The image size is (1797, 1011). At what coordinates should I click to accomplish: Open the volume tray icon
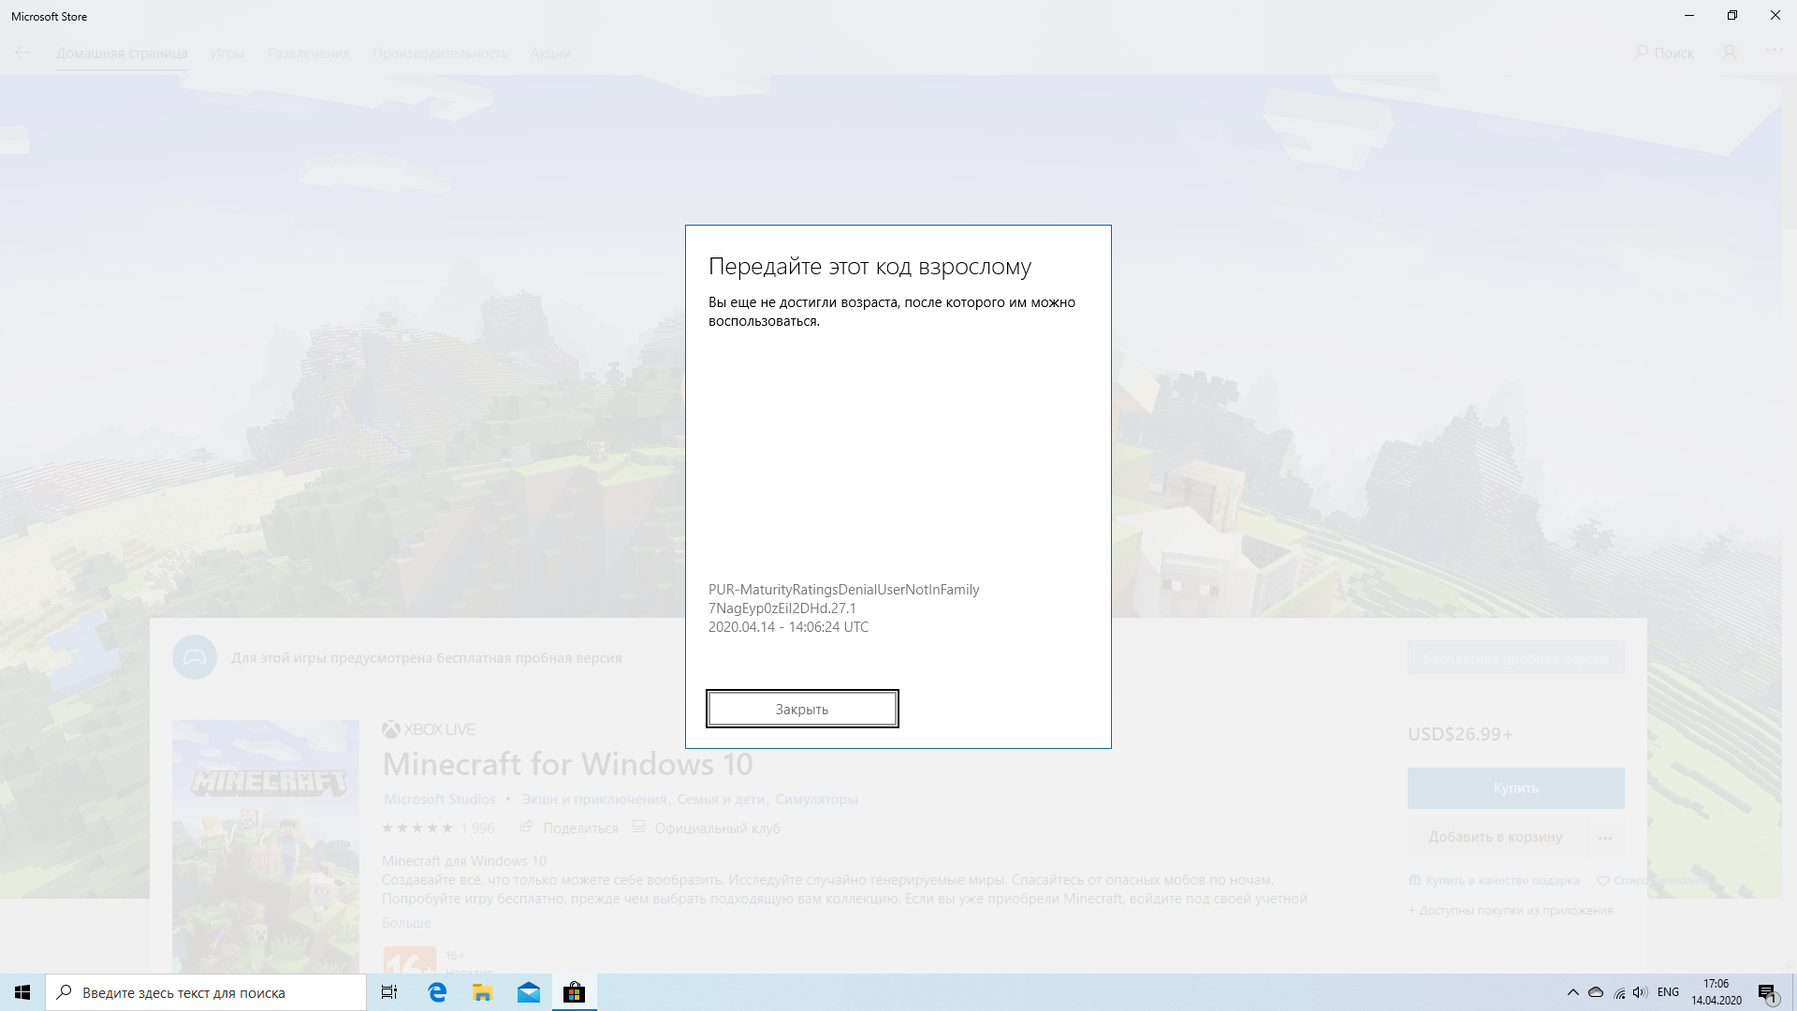tap(1640, 992)
